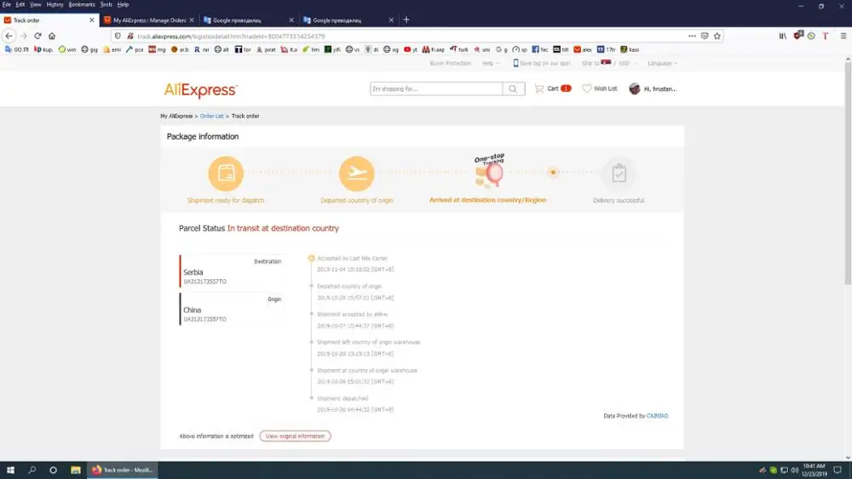Click 'Accepted by Last Mile Carrier' tracking entry
Image resolution: width=852 pixels, height=479 pixels.
pyautogui.click(x=352, y=259)
